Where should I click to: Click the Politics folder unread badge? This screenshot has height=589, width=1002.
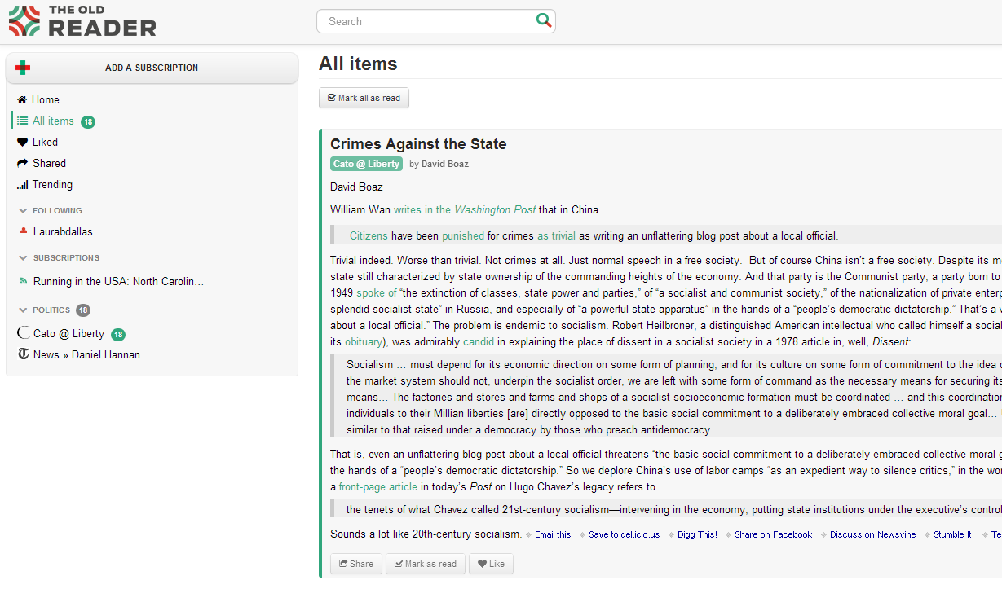coord(83,310)
